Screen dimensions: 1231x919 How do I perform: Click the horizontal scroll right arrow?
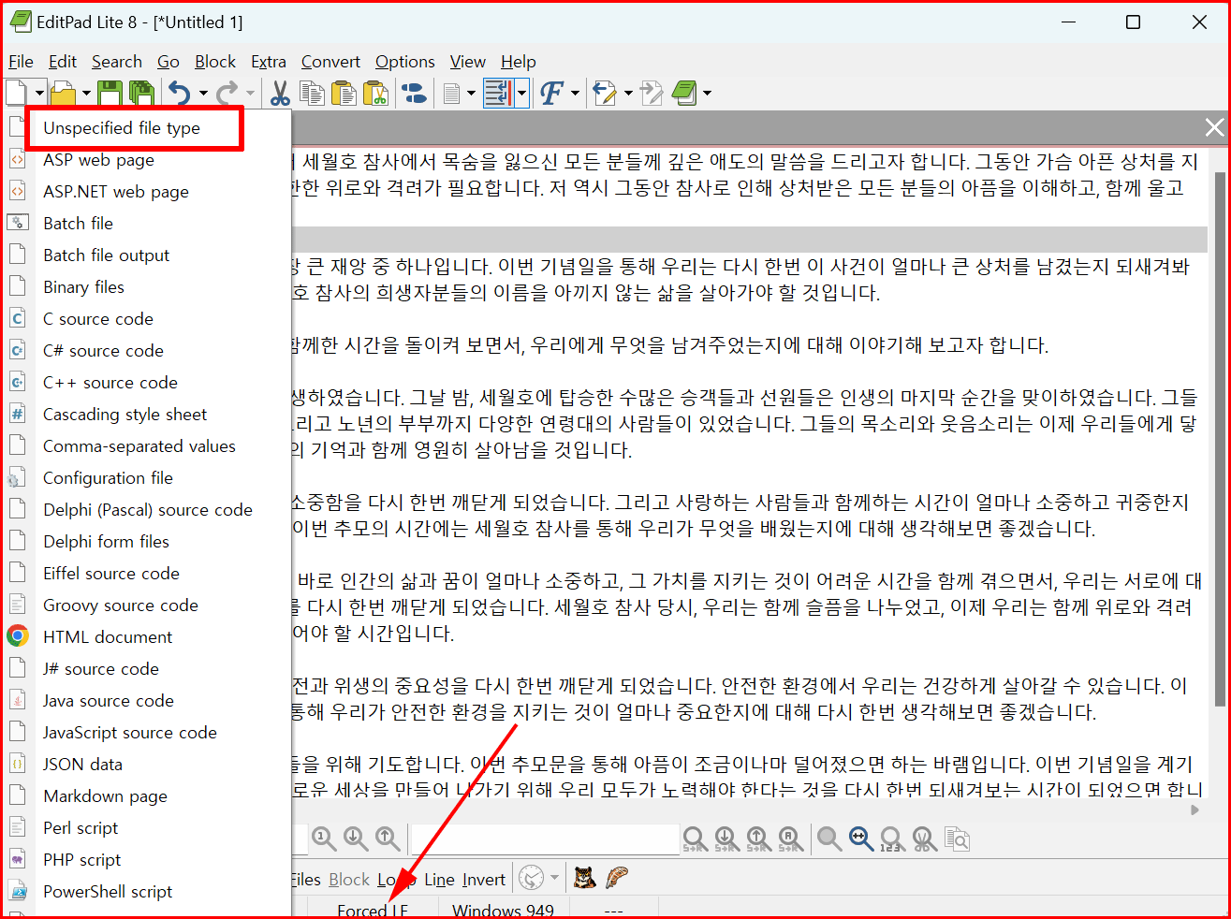1194,810
